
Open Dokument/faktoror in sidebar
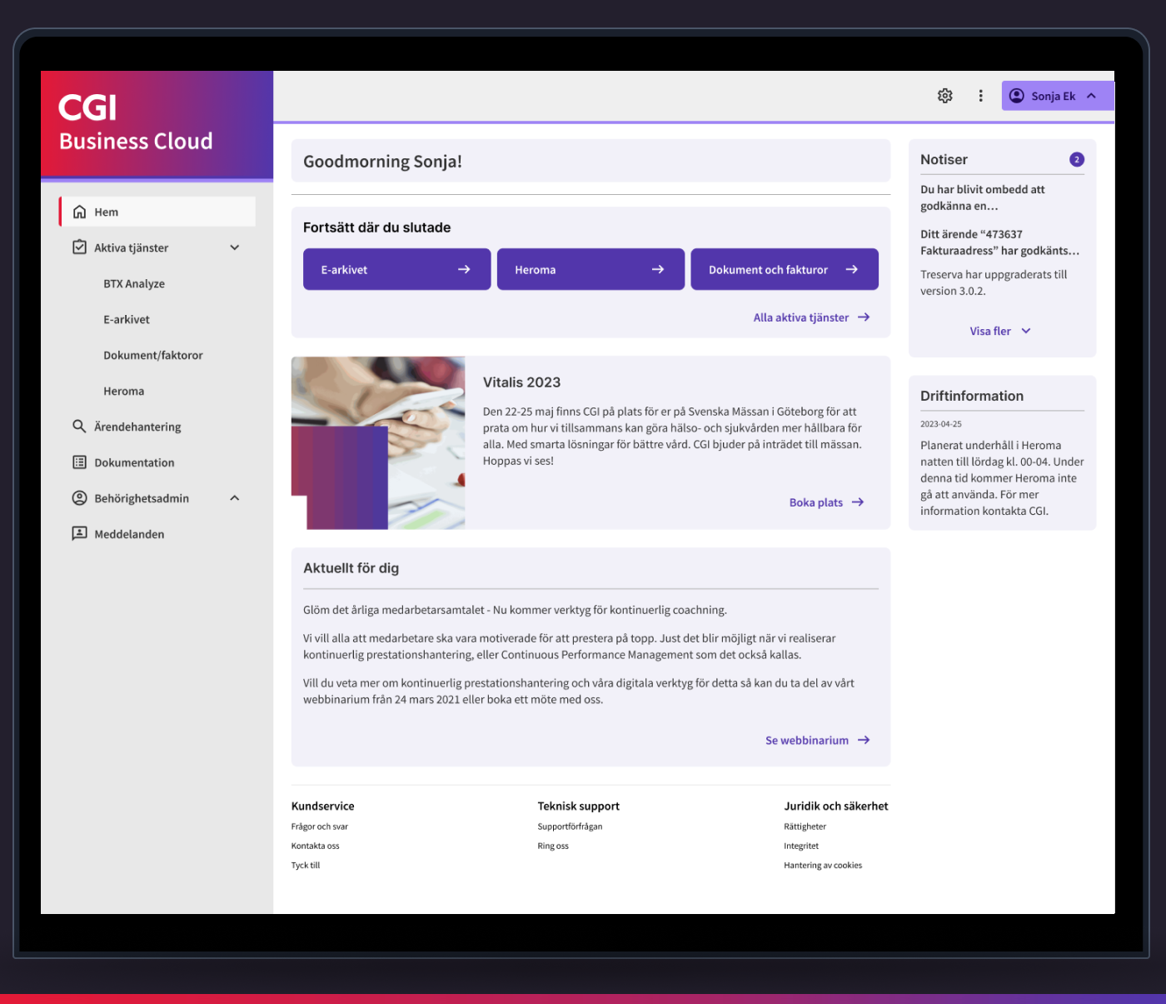pos(153,356)
